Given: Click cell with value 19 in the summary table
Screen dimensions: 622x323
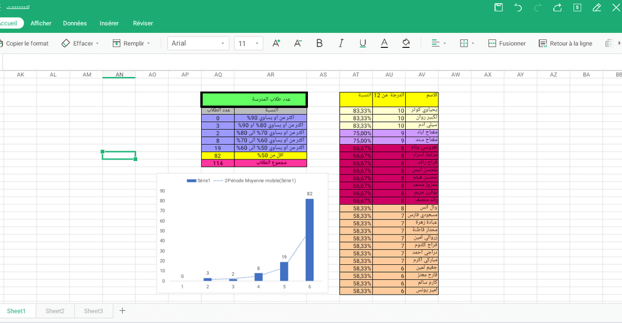Looking at the screenshot, I should [218, 148].
